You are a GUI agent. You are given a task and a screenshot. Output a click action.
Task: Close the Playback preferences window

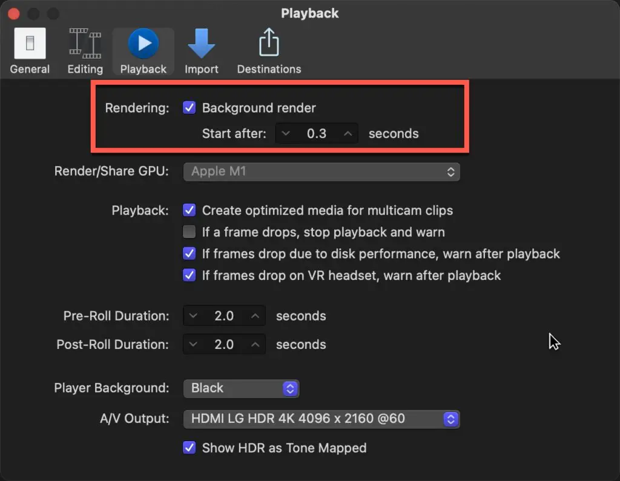14,14
